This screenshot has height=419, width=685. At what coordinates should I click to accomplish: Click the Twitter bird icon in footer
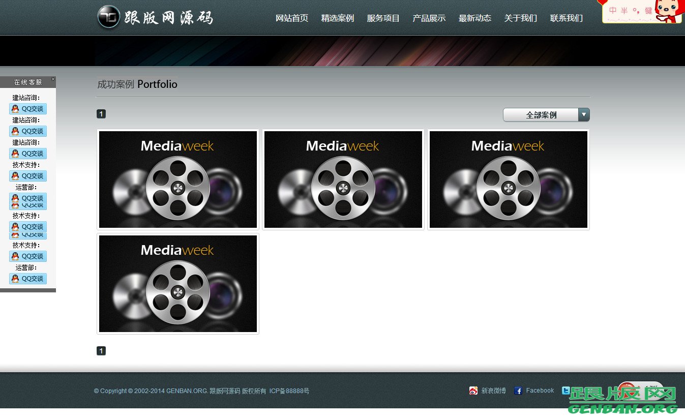565,391
